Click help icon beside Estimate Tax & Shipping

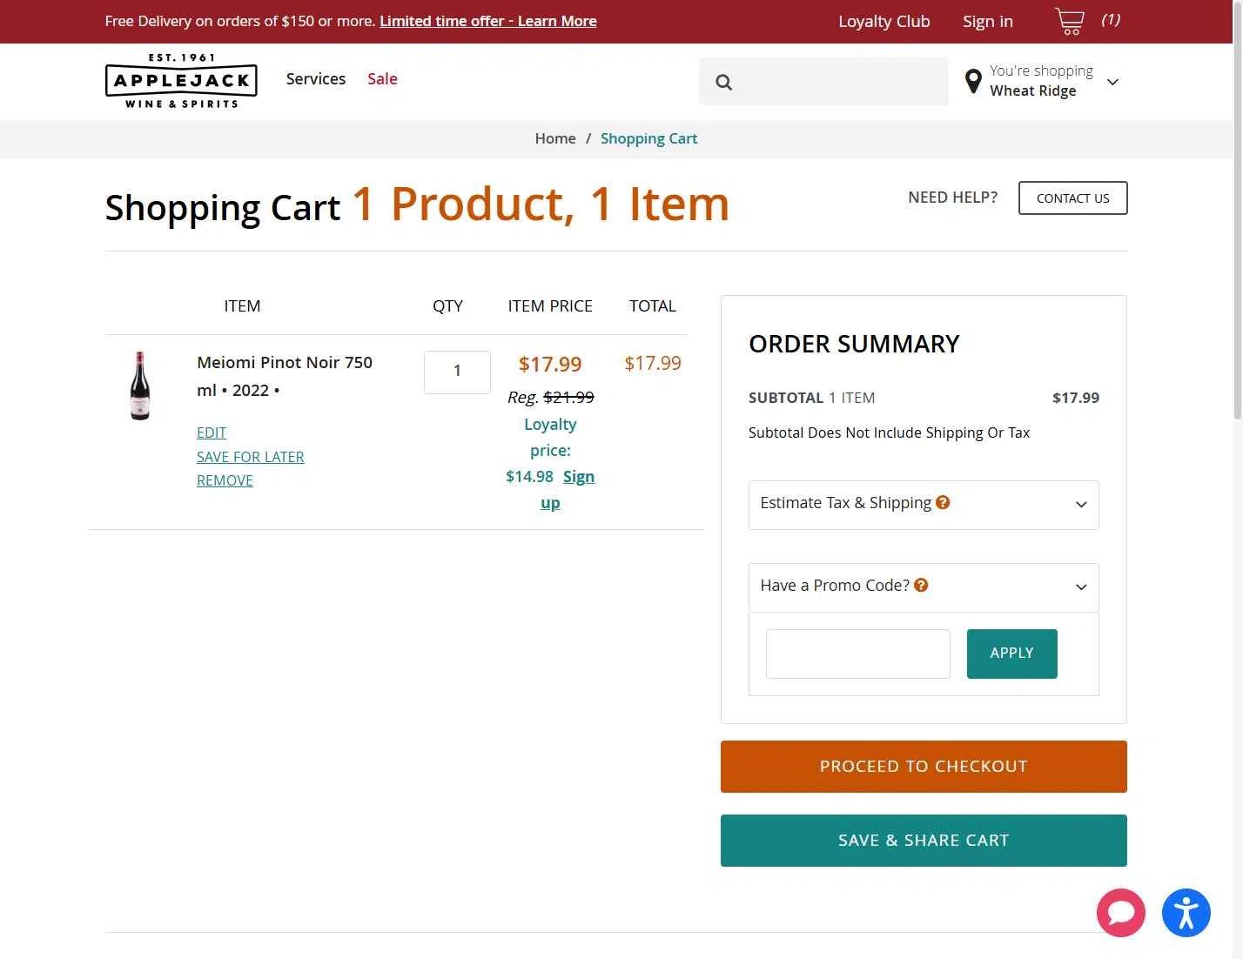pos(943,502)
